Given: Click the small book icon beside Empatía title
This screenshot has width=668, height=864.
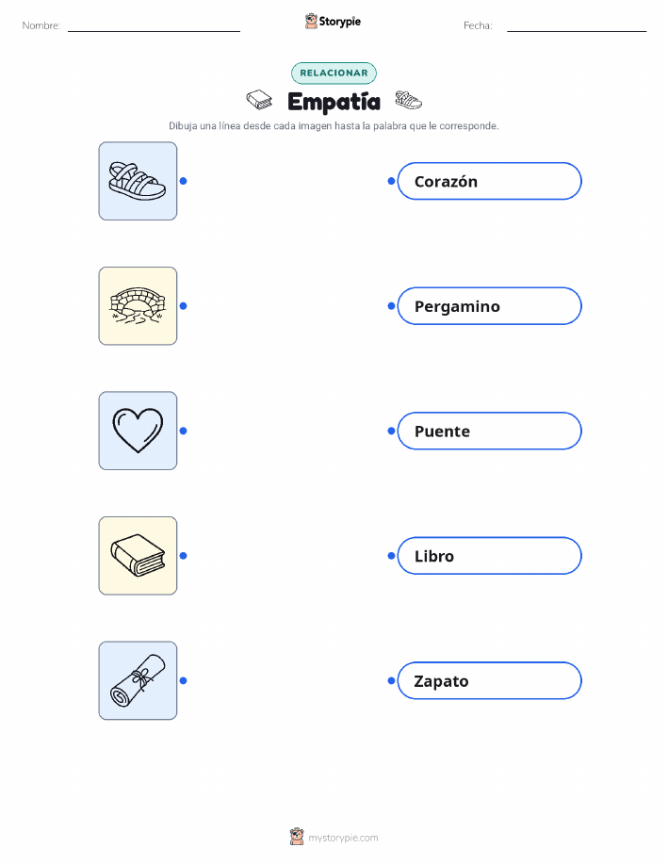Looking at the screenshot, I should (x=259, y=100).
